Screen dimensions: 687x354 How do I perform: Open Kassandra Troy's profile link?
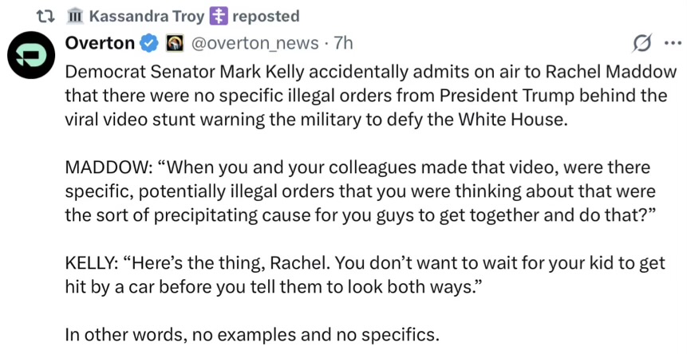pos(147,16)
